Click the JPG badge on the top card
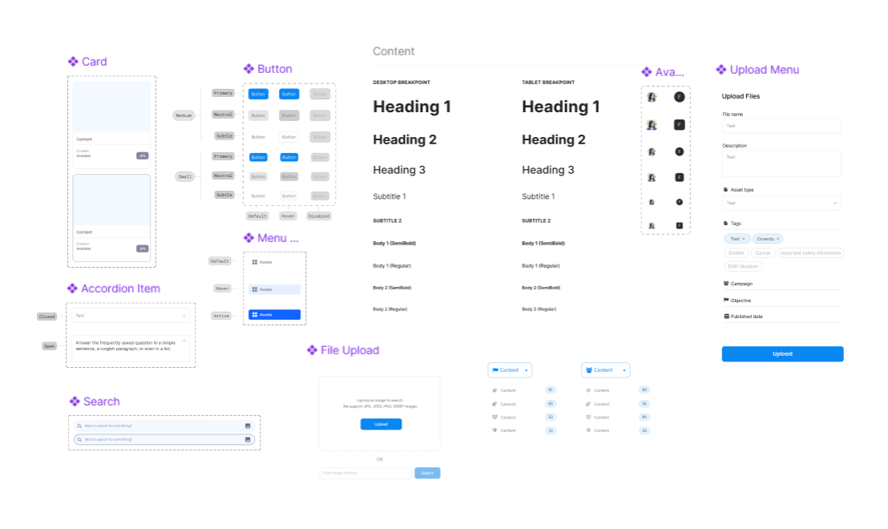Screen dimensions: 888x529 pyautogui.click(x=142, y=155)
